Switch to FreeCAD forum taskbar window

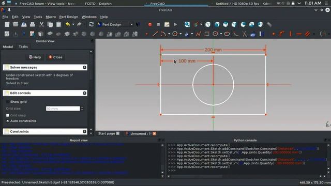[46, 4]
